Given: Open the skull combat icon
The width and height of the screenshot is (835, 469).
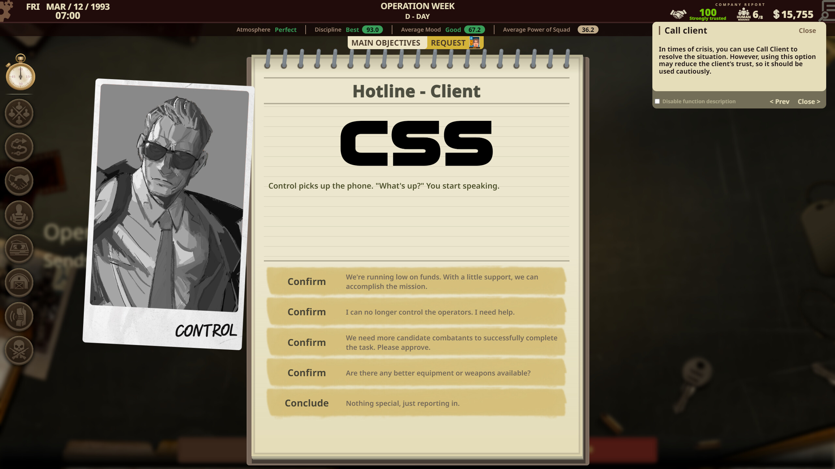Looking at the screenshot, I should 19,350.
